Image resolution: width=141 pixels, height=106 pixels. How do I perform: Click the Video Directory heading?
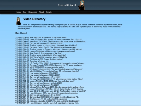(x=34, y=19)
